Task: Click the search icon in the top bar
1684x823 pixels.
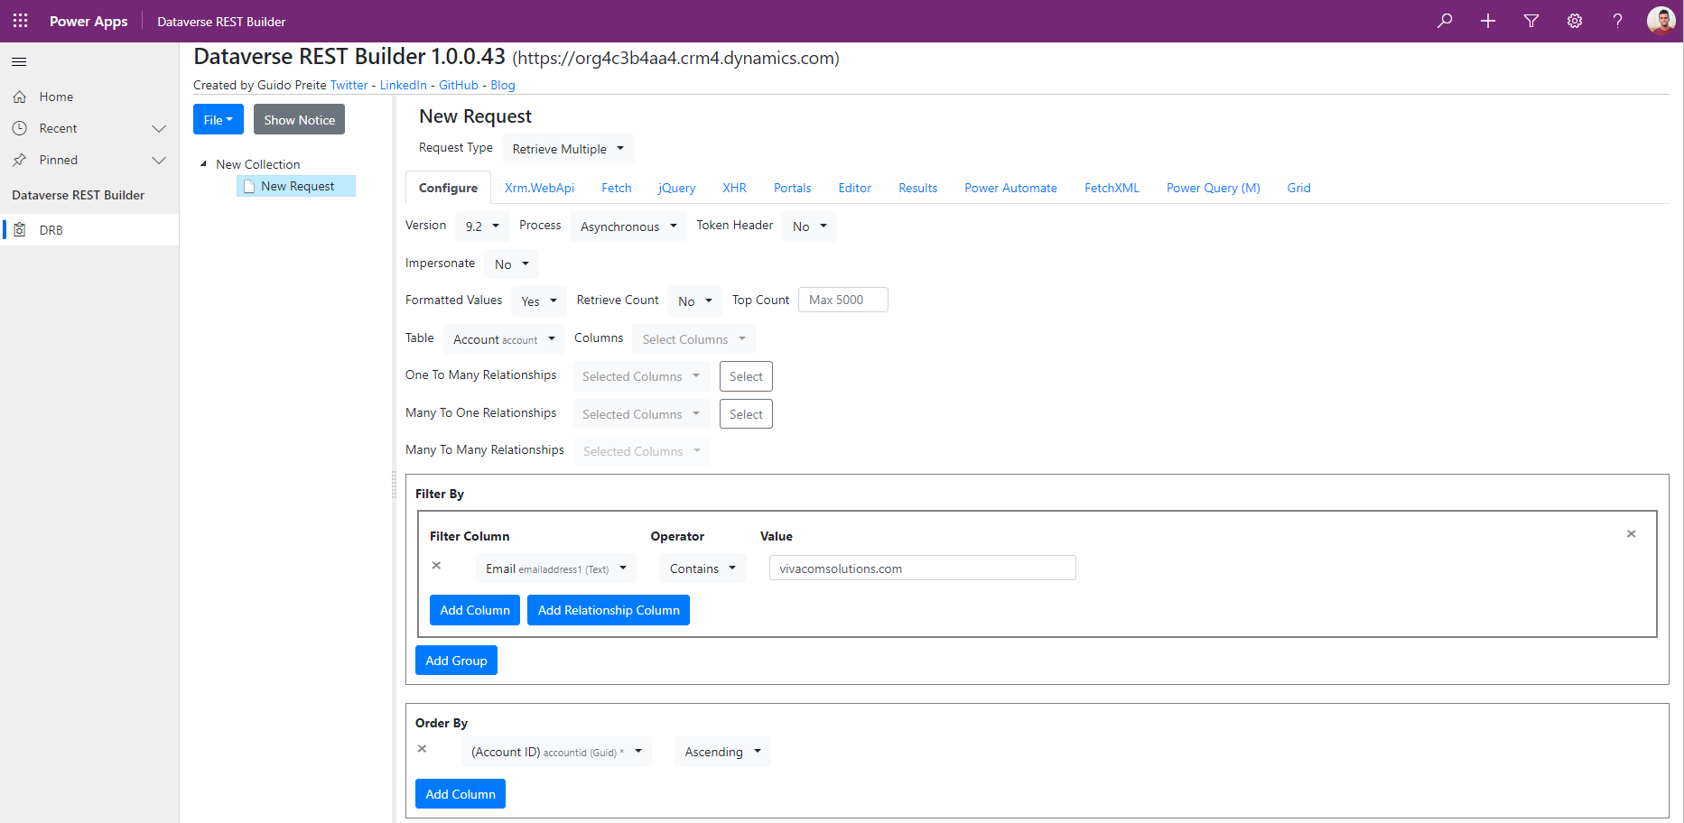Action: tap(1444, 20)
